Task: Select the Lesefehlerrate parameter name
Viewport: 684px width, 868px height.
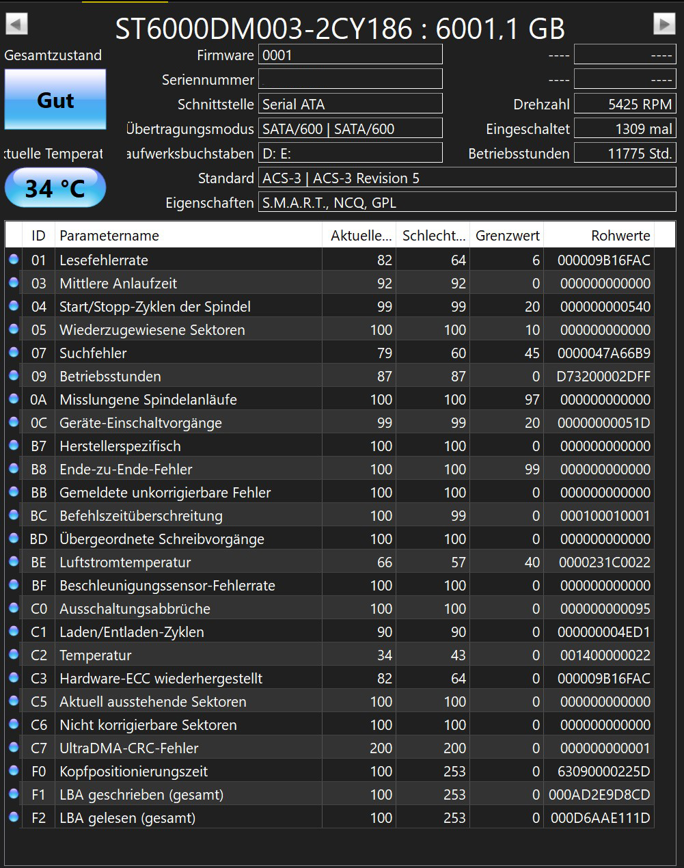Action: tap(104, 260)
